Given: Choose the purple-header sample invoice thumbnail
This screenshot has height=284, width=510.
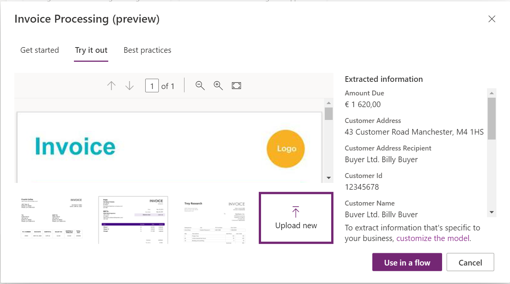Looking at the screenshot, I should point(133,219).
